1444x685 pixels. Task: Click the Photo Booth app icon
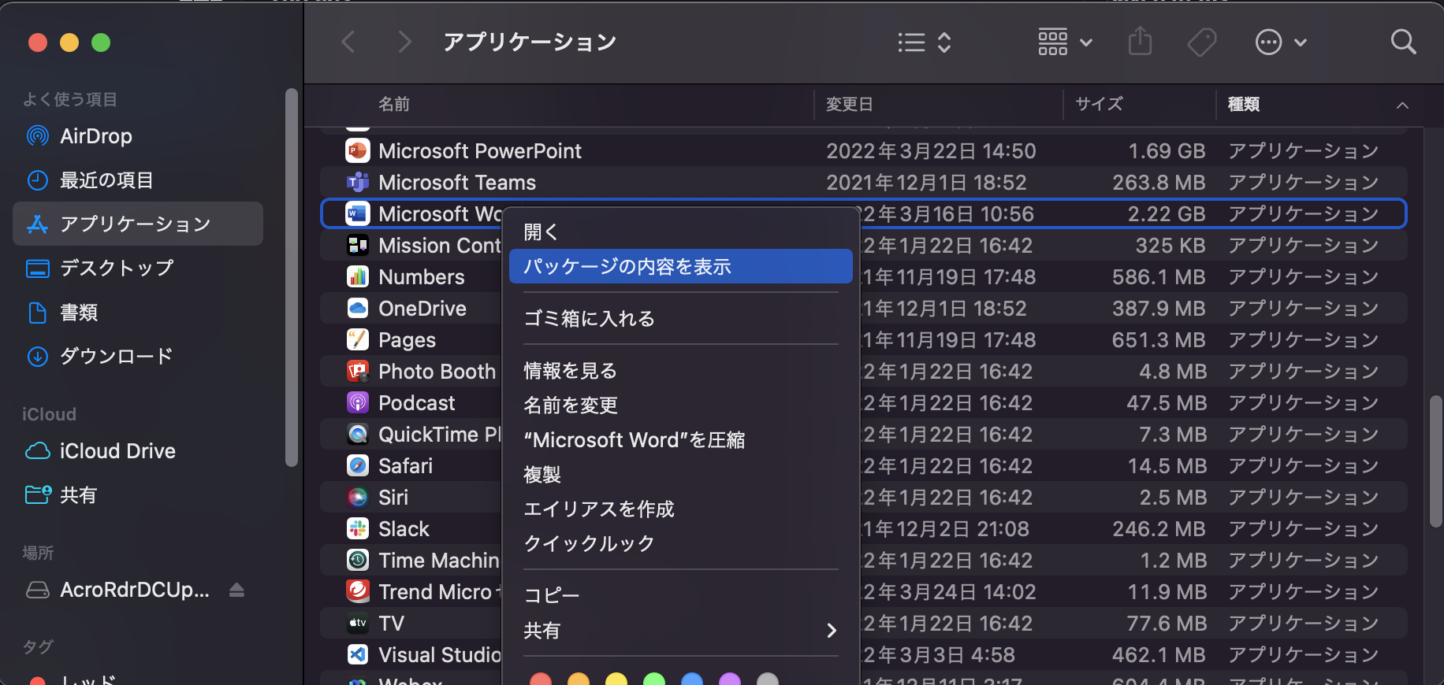[x=358, y=371]
